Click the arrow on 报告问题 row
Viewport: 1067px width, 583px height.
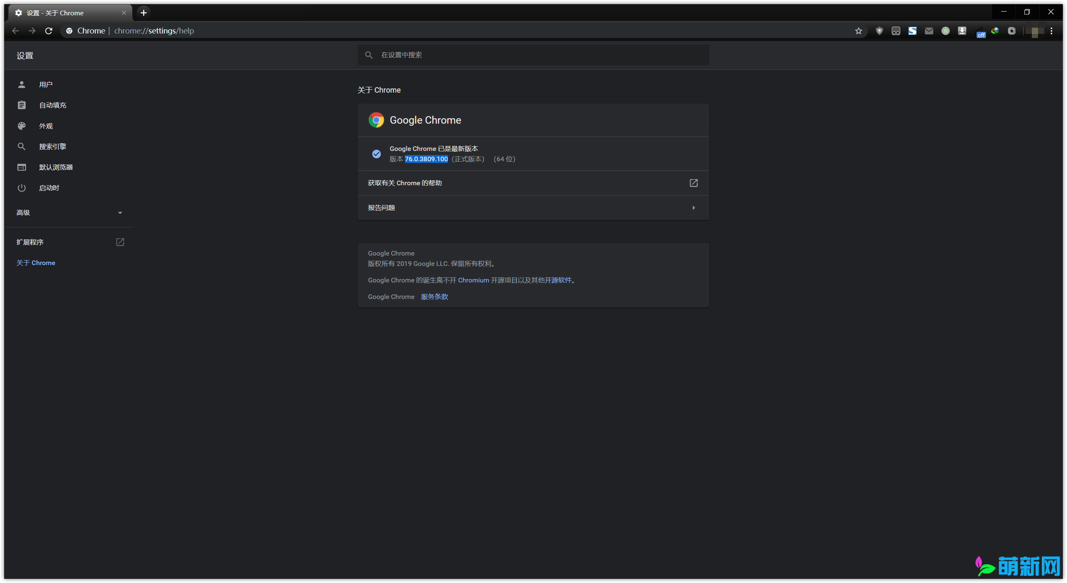pyautogui.click(x=694, y=208)
